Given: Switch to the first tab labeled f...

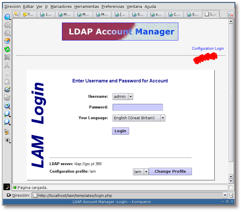Looking at the screenshot, I should pos(28,14).
